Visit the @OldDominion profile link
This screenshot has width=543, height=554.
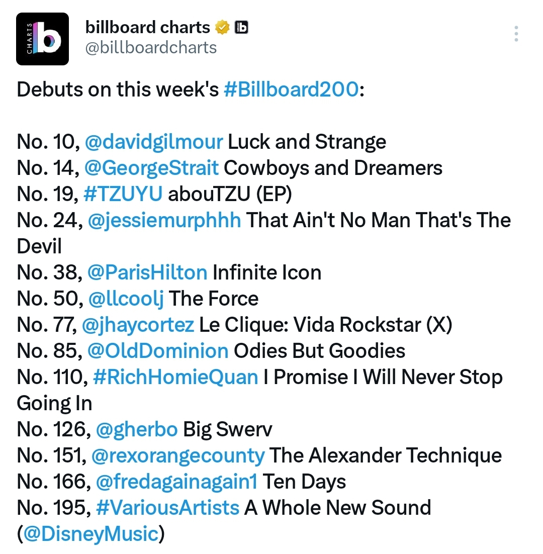coord(158,351)
